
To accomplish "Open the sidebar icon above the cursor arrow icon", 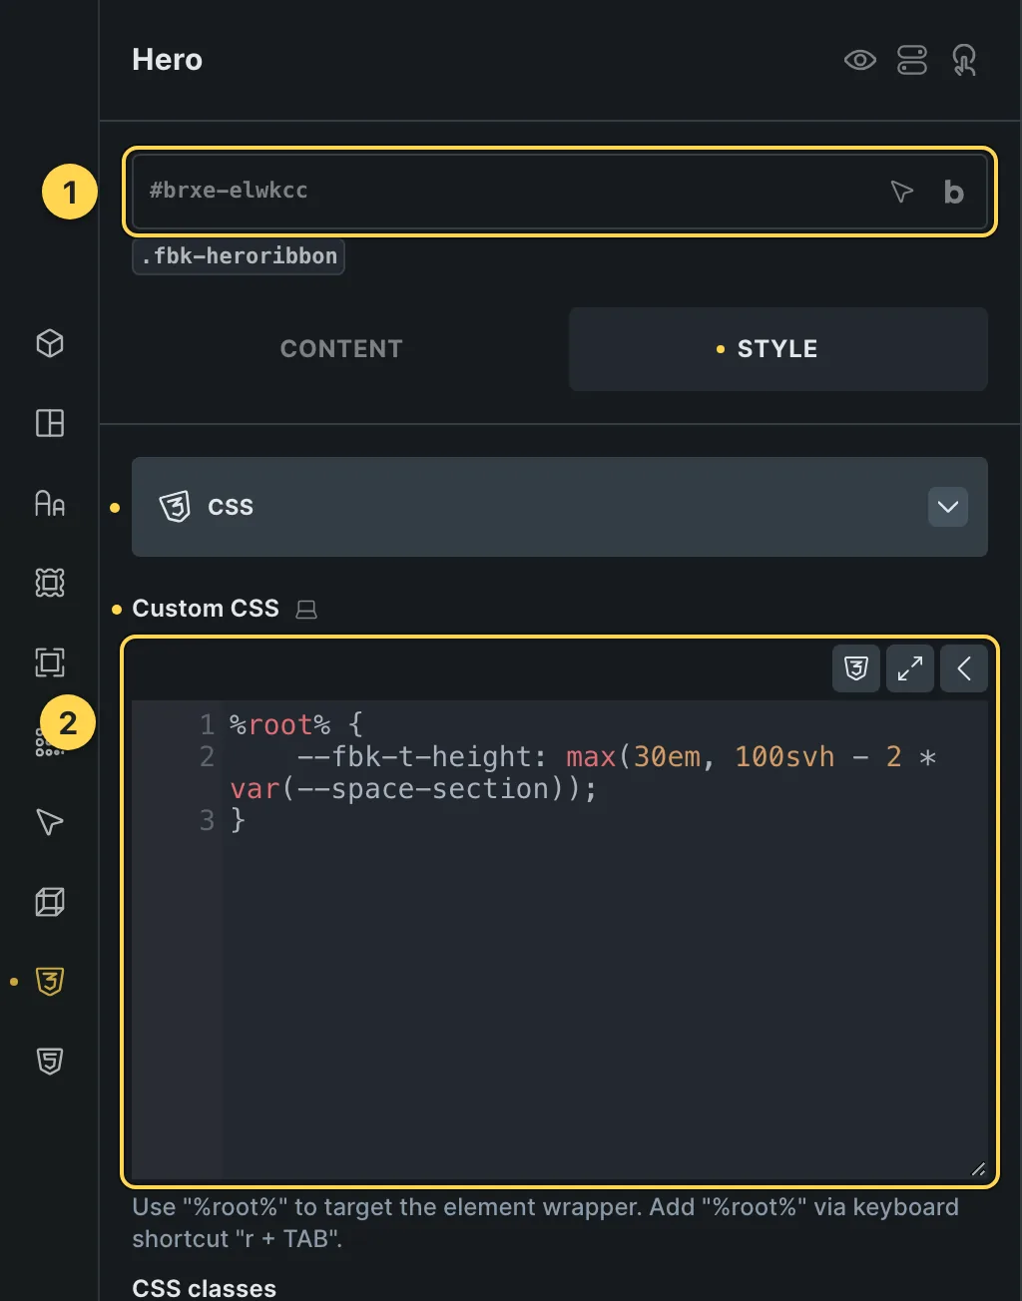I will tap(50, 744).
